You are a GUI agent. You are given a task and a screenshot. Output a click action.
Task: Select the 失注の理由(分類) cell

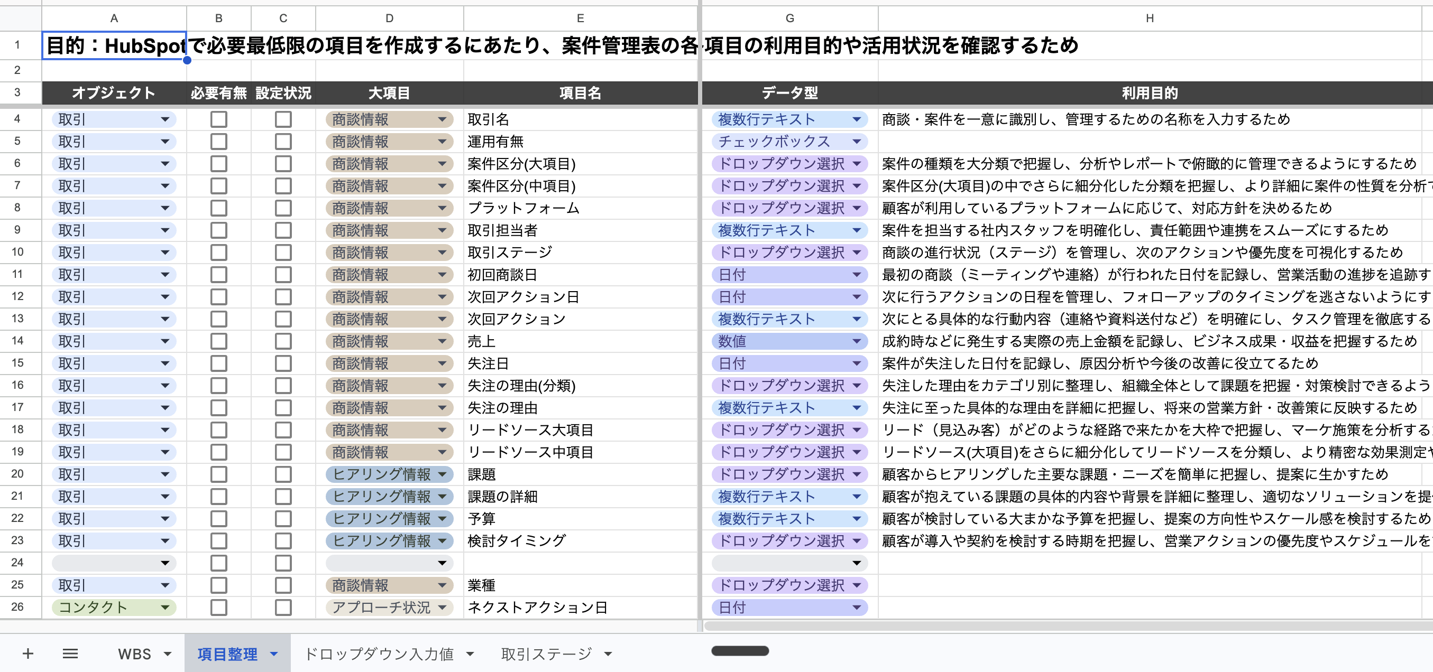point(580,386)
